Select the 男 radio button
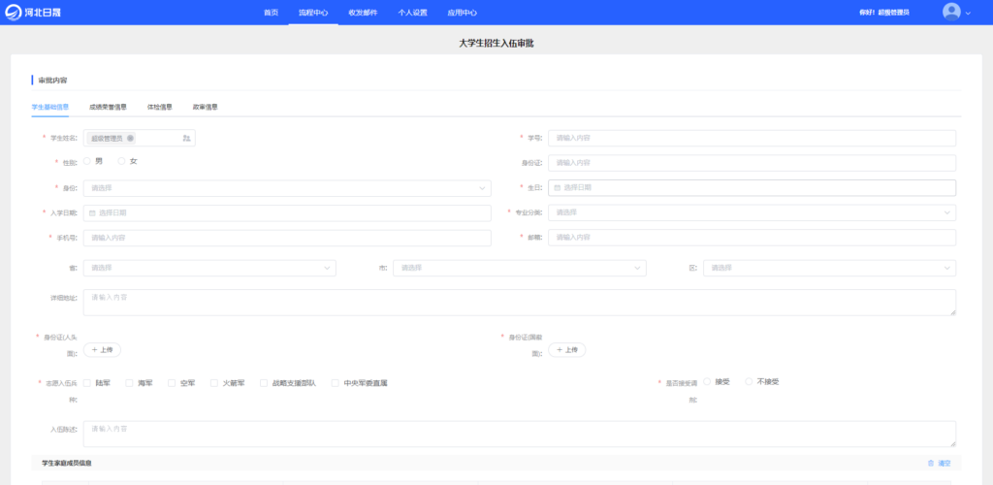Screen dimensions: 993x485 [x=87, y=161]
